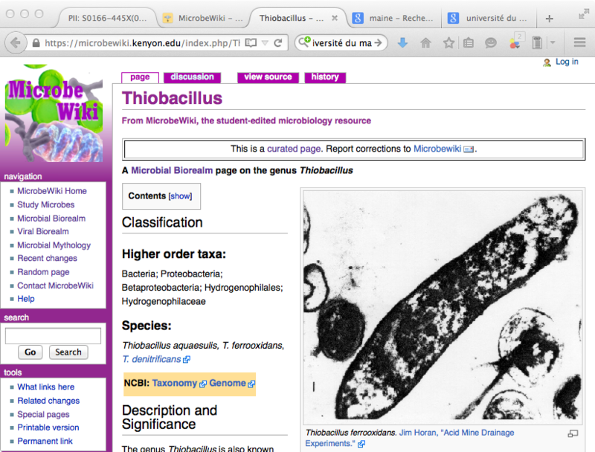
Task: Open the history wiki tab
Action: (325, 77)
